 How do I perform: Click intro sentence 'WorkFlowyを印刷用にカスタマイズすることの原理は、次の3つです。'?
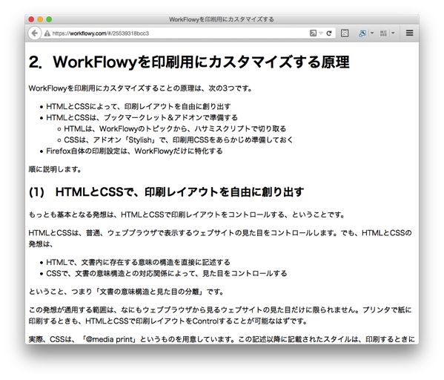click(x=140, y=88)
